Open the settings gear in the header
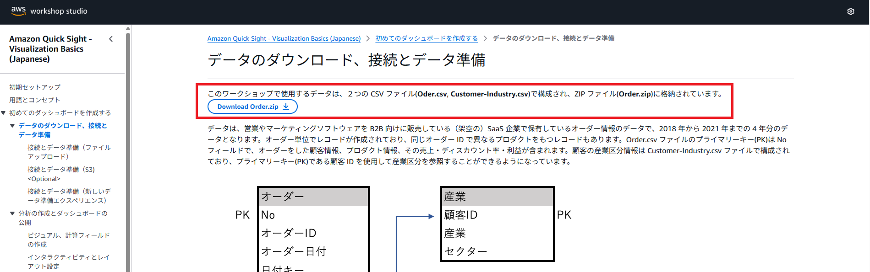Screen dimensions: 870x272 (851, 11)
